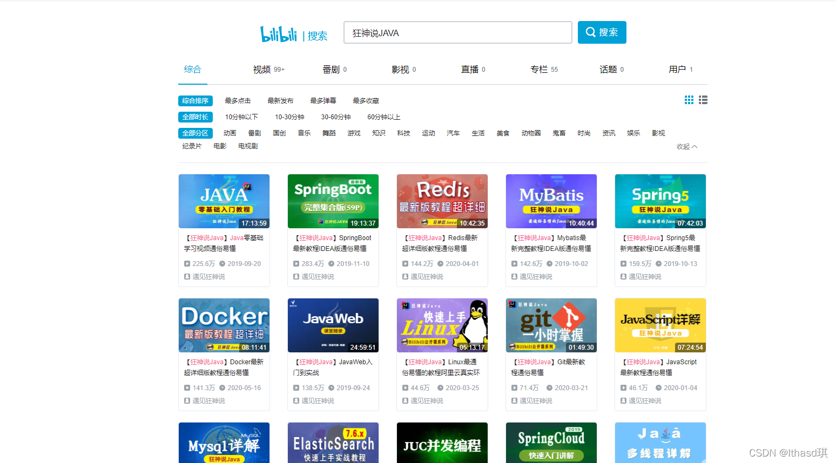Sort by 最多收藏
Viewport: 836px width, 463px height.
coord(366,101)
